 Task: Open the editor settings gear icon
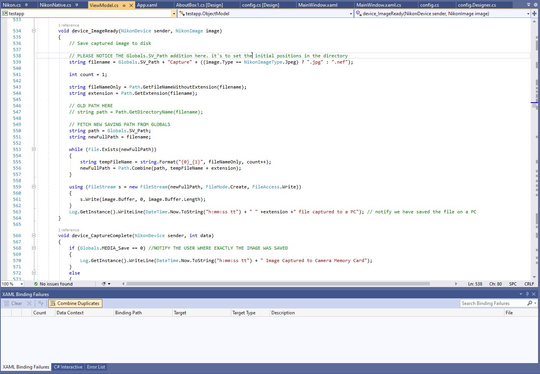pyautogui.click(x=535, y=5)
